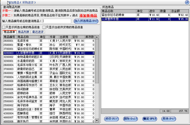Select product row 诗词韵律
The image size is (190, 125).
click(x=49, y=89)
